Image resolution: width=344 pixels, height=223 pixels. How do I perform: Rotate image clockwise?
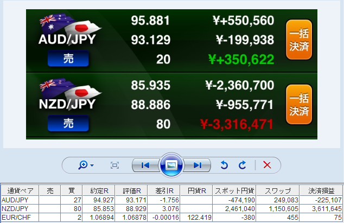pos(242,165)
